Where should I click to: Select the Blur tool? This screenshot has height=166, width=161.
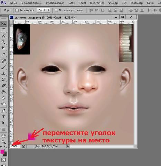(x=3, y=98)
